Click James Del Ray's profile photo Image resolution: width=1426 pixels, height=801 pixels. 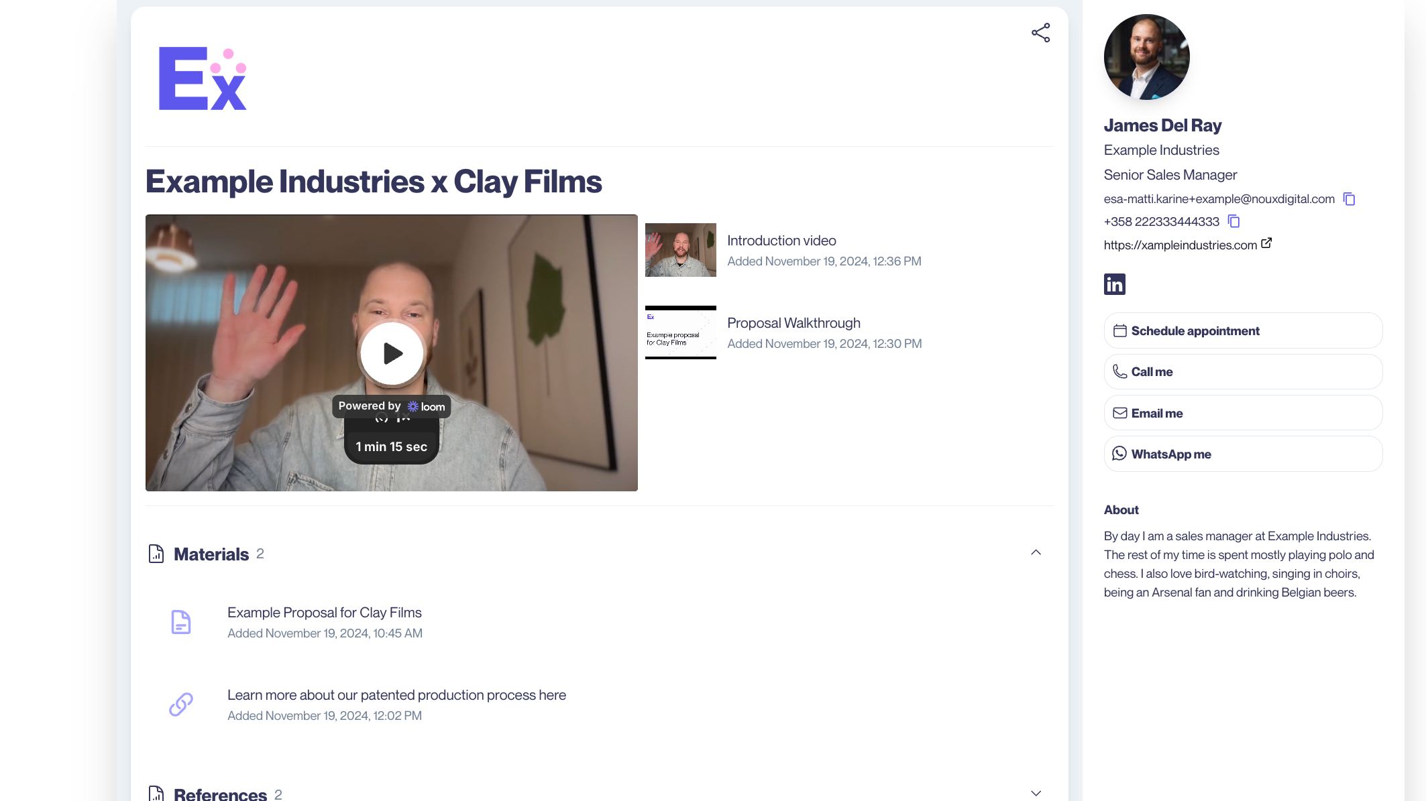pyautogui.click(x=1146, y=57)
